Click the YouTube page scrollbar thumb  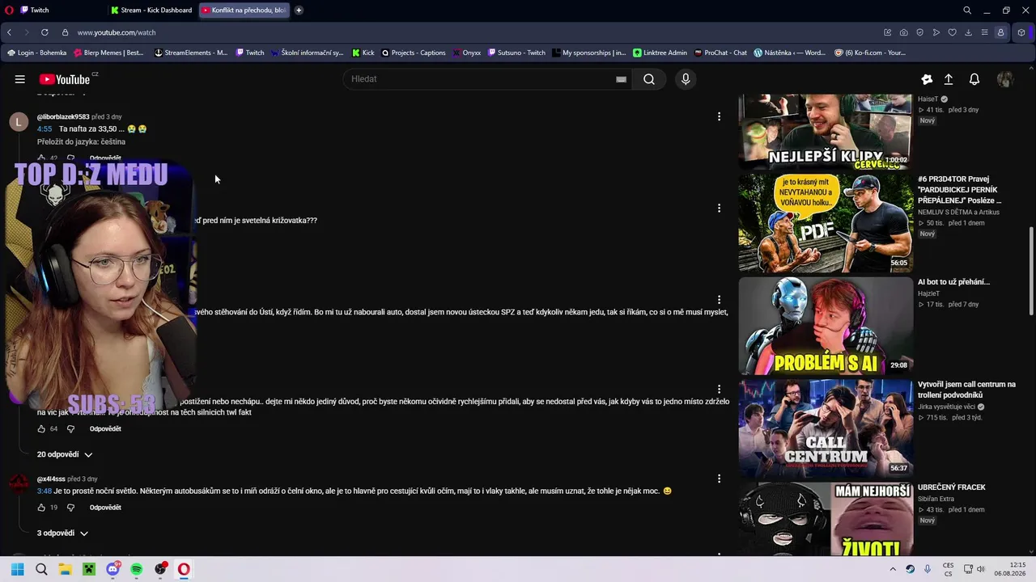(x=1031, y=271)
